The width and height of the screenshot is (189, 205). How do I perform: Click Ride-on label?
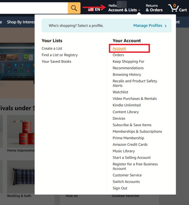[72, 196]
